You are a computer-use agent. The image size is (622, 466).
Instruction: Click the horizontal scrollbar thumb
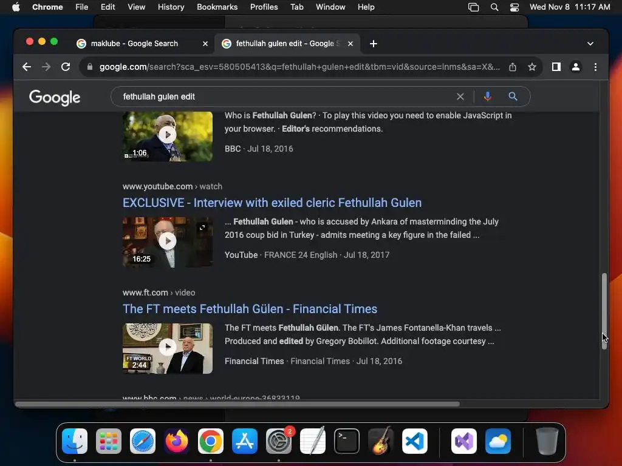point(238,404)
